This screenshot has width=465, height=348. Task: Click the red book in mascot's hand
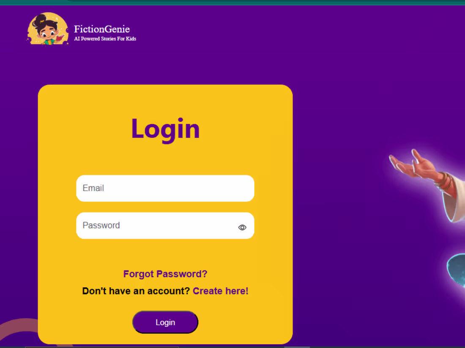click(x=60, y=38)
